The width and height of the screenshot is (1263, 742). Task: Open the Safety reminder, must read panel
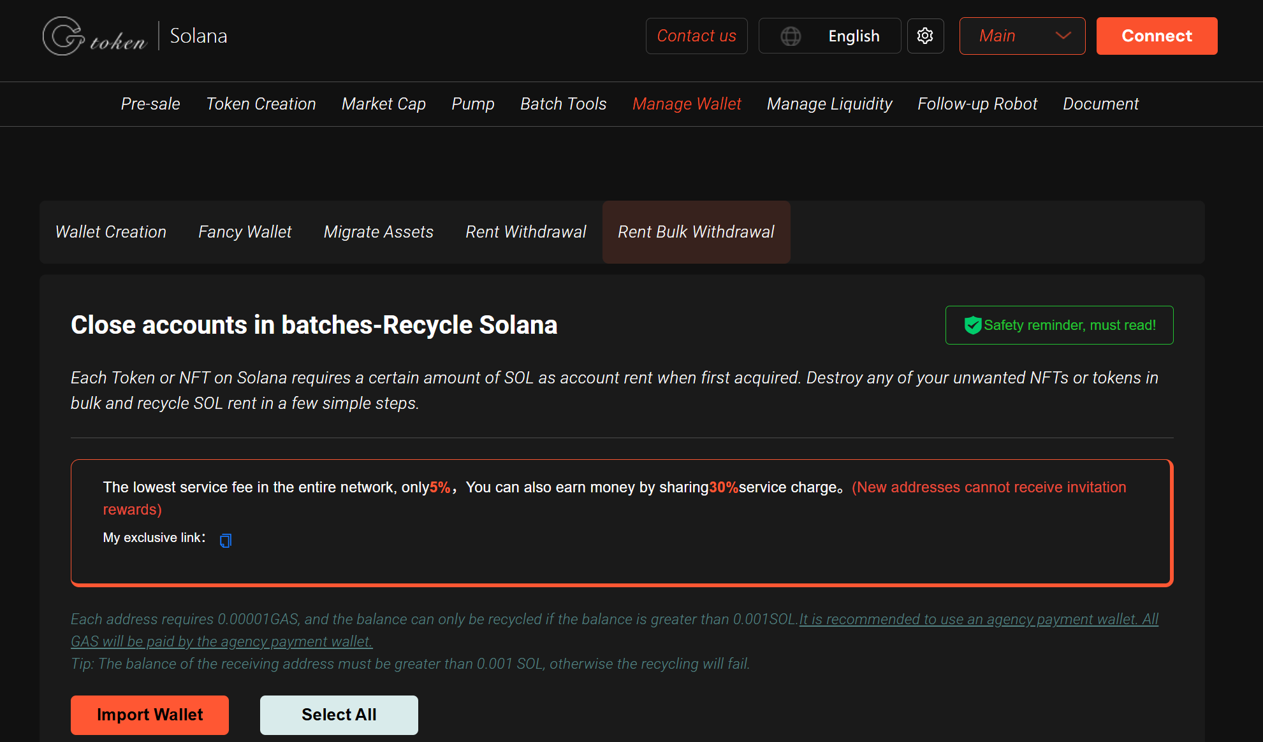(x=1058, y=325)
